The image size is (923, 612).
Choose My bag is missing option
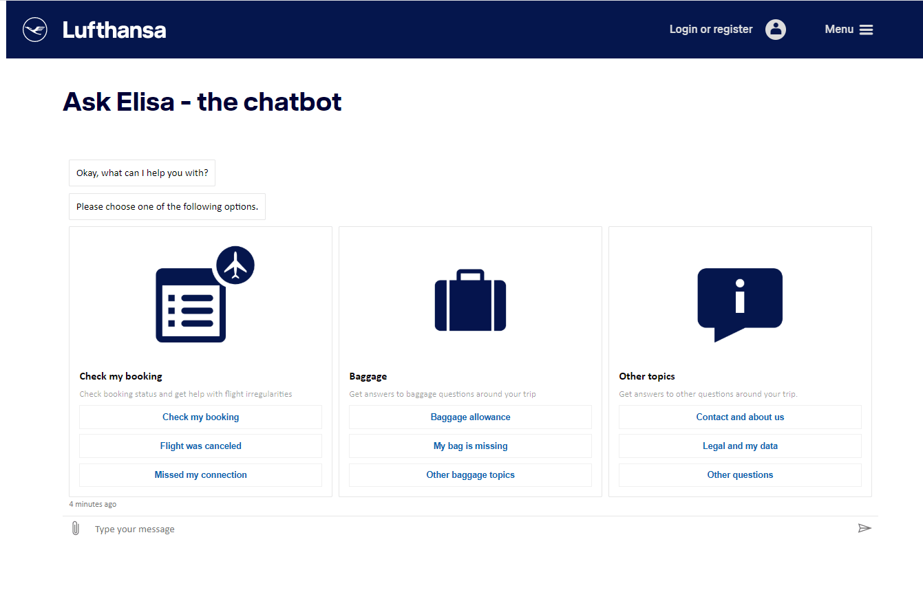[x=471, y=446]
